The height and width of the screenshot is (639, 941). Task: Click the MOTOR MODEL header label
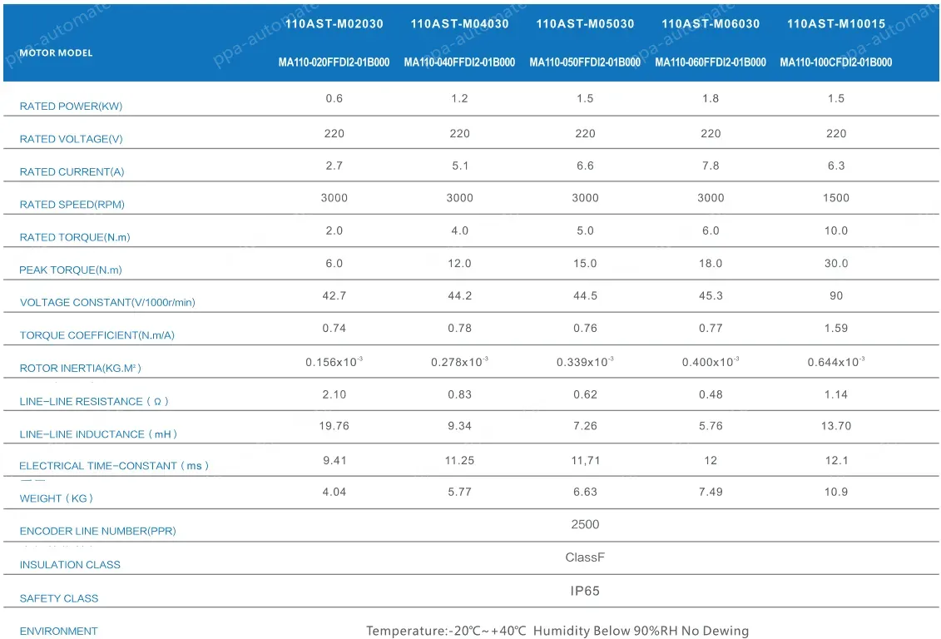click(x=56, y=53)
